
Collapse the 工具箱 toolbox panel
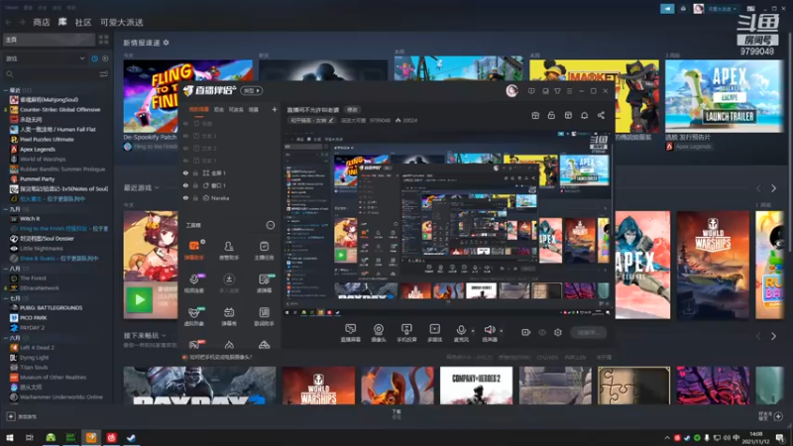(270, 225)
